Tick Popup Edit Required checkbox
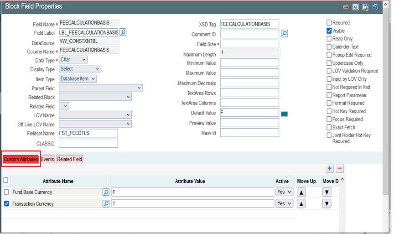Image resolution: width=394 pixels, height=234 pixels. click(x=329, y=55)
